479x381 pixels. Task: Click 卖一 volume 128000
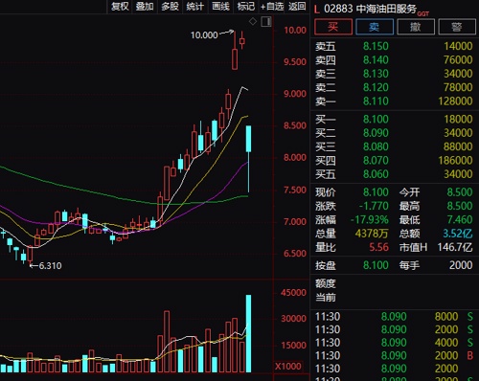tap(455, 101)
